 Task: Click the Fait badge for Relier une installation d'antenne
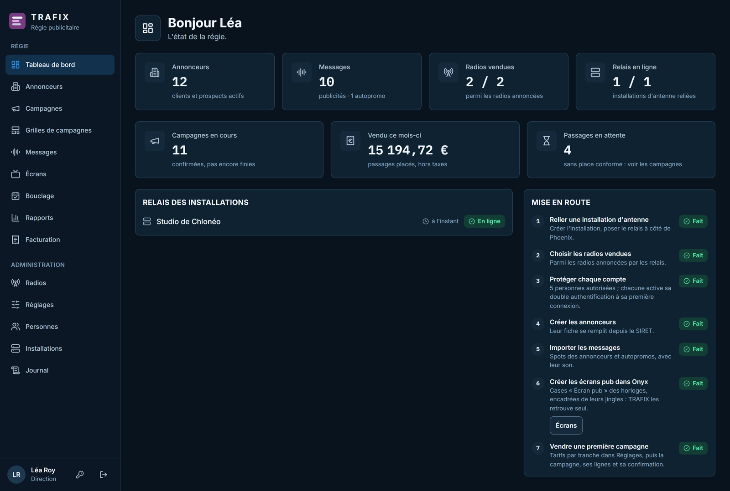693,221
